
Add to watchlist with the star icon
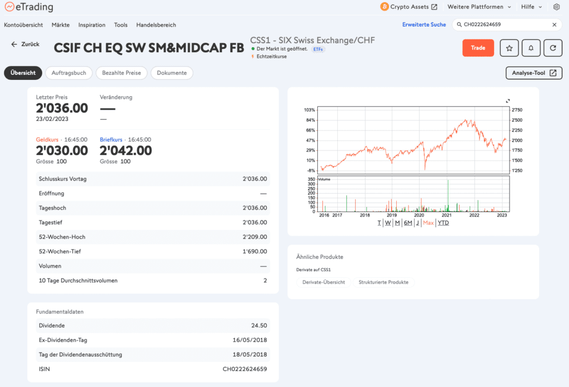[509, 48]
